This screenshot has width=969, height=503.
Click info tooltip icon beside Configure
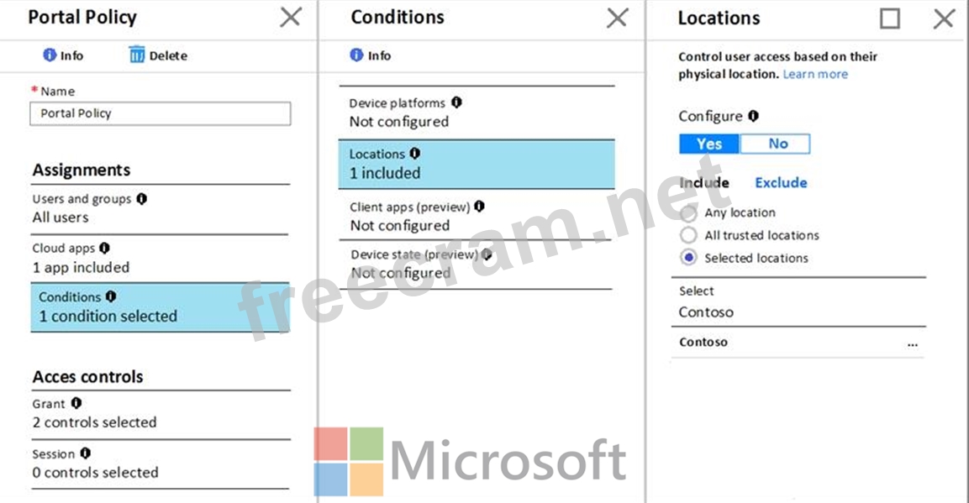tap(753, 116)
